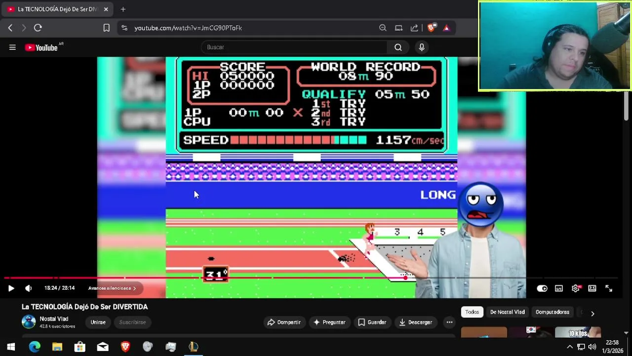Image resolution: width=632 pixels, height=356 pixels.
Task: Open the Nostal Vlad channel name
Action: pyautogui.click(x=54, y=319)
